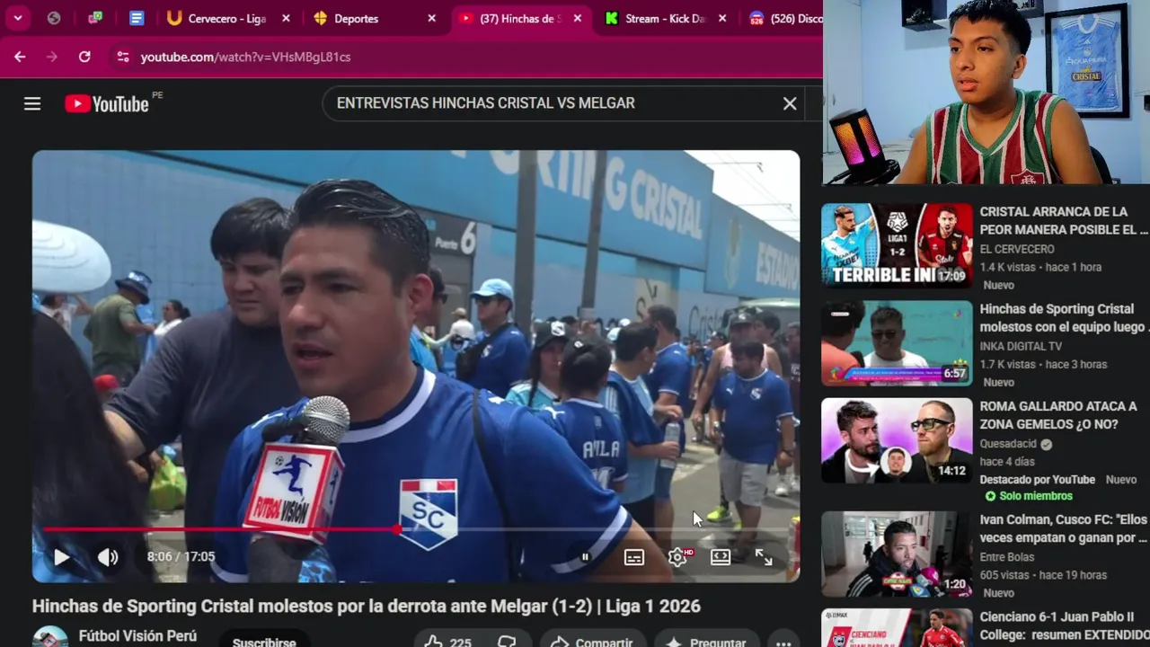Viewport: 1150px width, 647px height.
Task: Share the video via Compartir
Action: tap(592, 641)
